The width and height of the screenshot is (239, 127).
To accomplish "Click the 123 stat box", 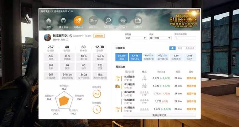I will pyautogui.click(x=100, y=67).
